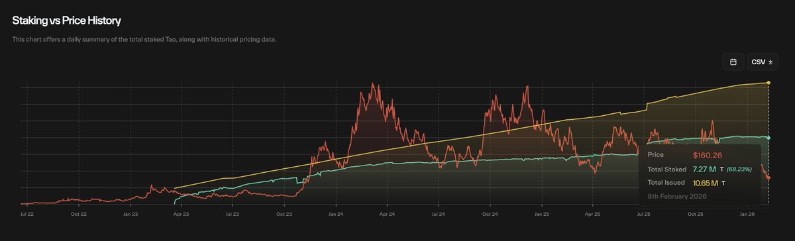The image size is (795, 241).
Task: Click the 7.27 M total staked value
Action: 705,169
